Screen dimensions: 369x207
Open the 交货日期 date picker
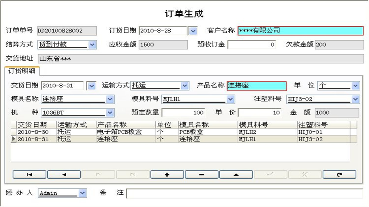click(x=92, y=85)
